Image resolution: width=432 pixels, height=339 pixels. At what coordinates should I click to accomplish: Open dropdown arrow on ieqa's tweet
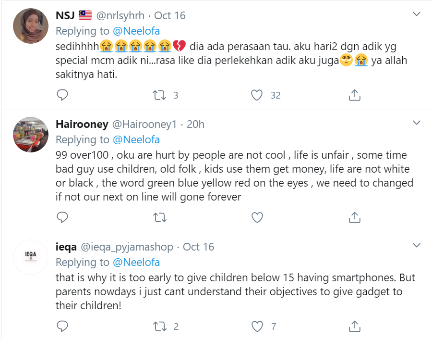click(x=417, y=246)
